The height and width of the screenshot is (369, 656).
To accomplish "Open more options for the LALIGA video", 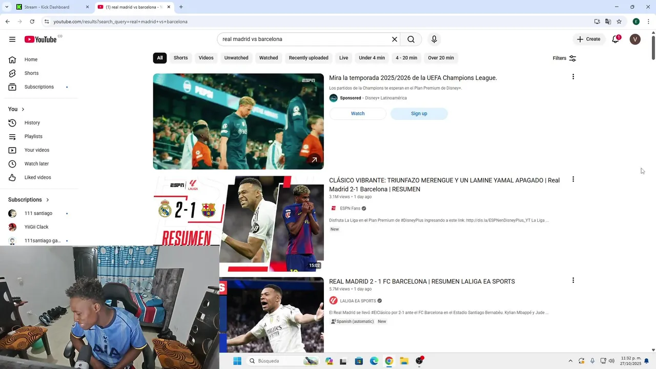I will pyautogui.click(x=573, y=280).
